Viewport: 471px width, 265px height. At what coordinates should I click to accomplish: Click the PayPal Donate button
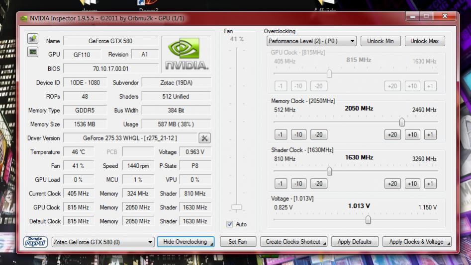[35, 242]
